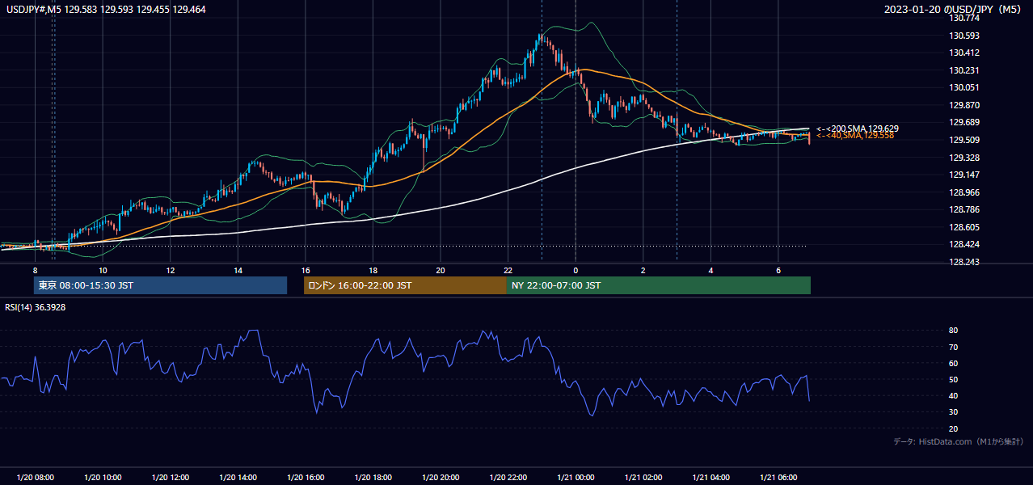Click the 1/20 12:00 time label
Image resolution: width=1033 pixels, height=485 pixels.
(171, 478)
